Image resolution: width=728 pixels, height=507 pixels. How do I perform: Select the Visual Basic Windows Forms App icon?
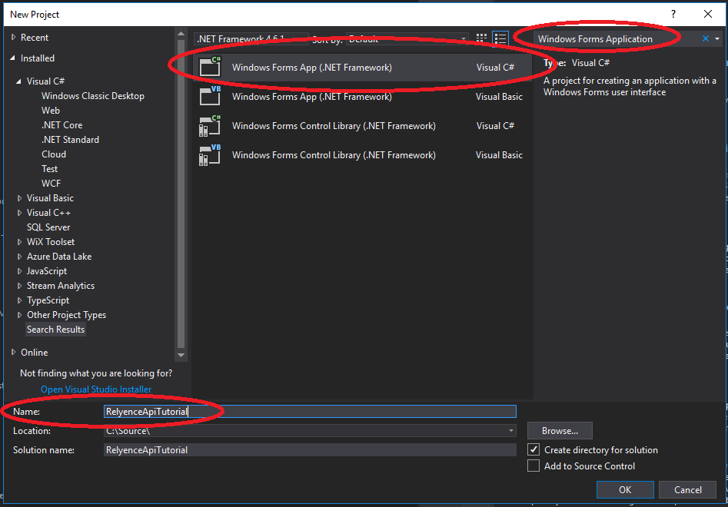[210, 96]
